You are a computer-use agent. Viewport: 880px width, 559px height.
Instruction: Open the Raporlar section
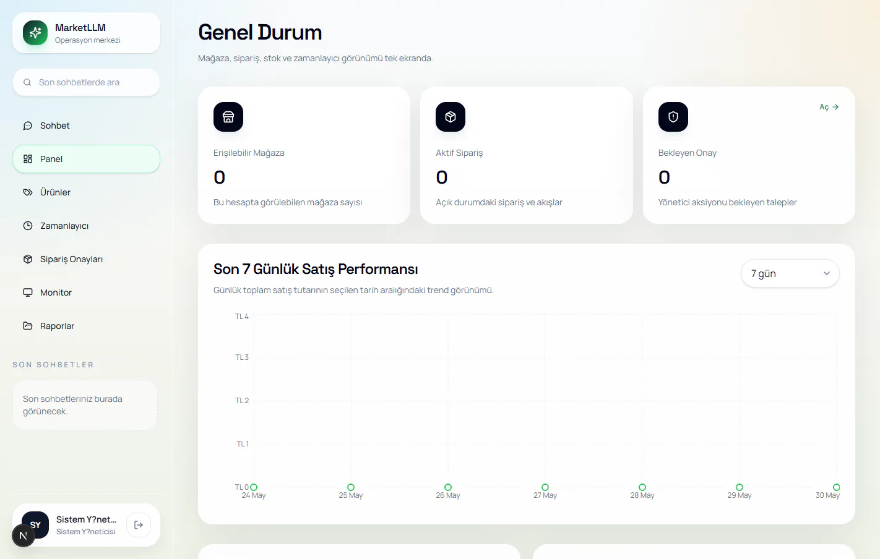pos(86,326)
